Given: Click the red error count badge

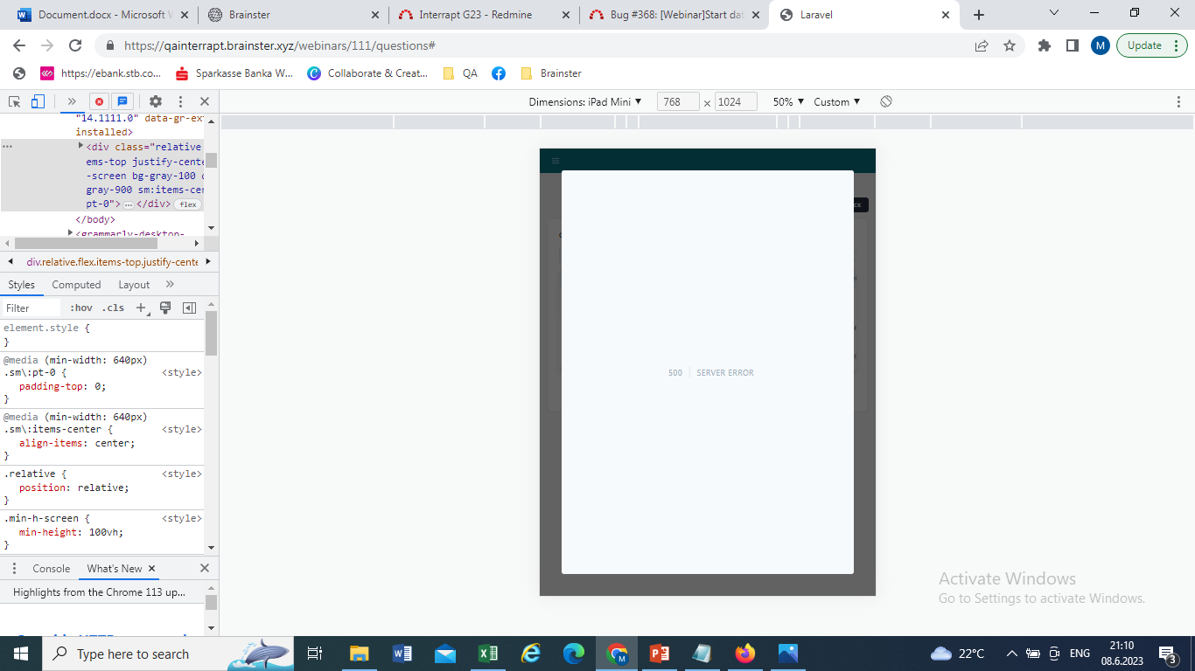Looking at the screenshot, I should coord(99,101).
